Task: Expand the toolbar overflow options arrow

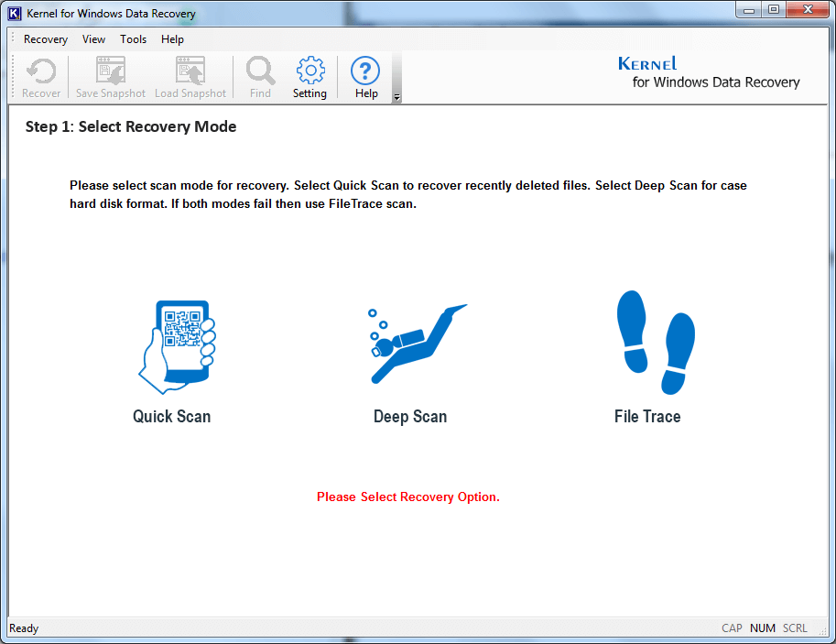Action: [x=396, y=97]
